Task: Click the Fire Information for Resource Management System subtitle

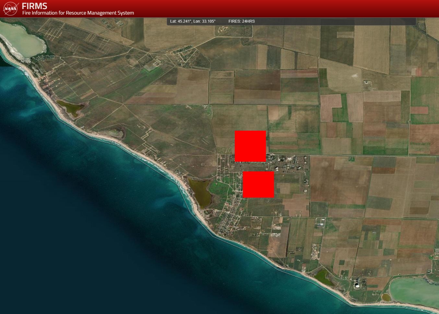Action: (78, 13)
